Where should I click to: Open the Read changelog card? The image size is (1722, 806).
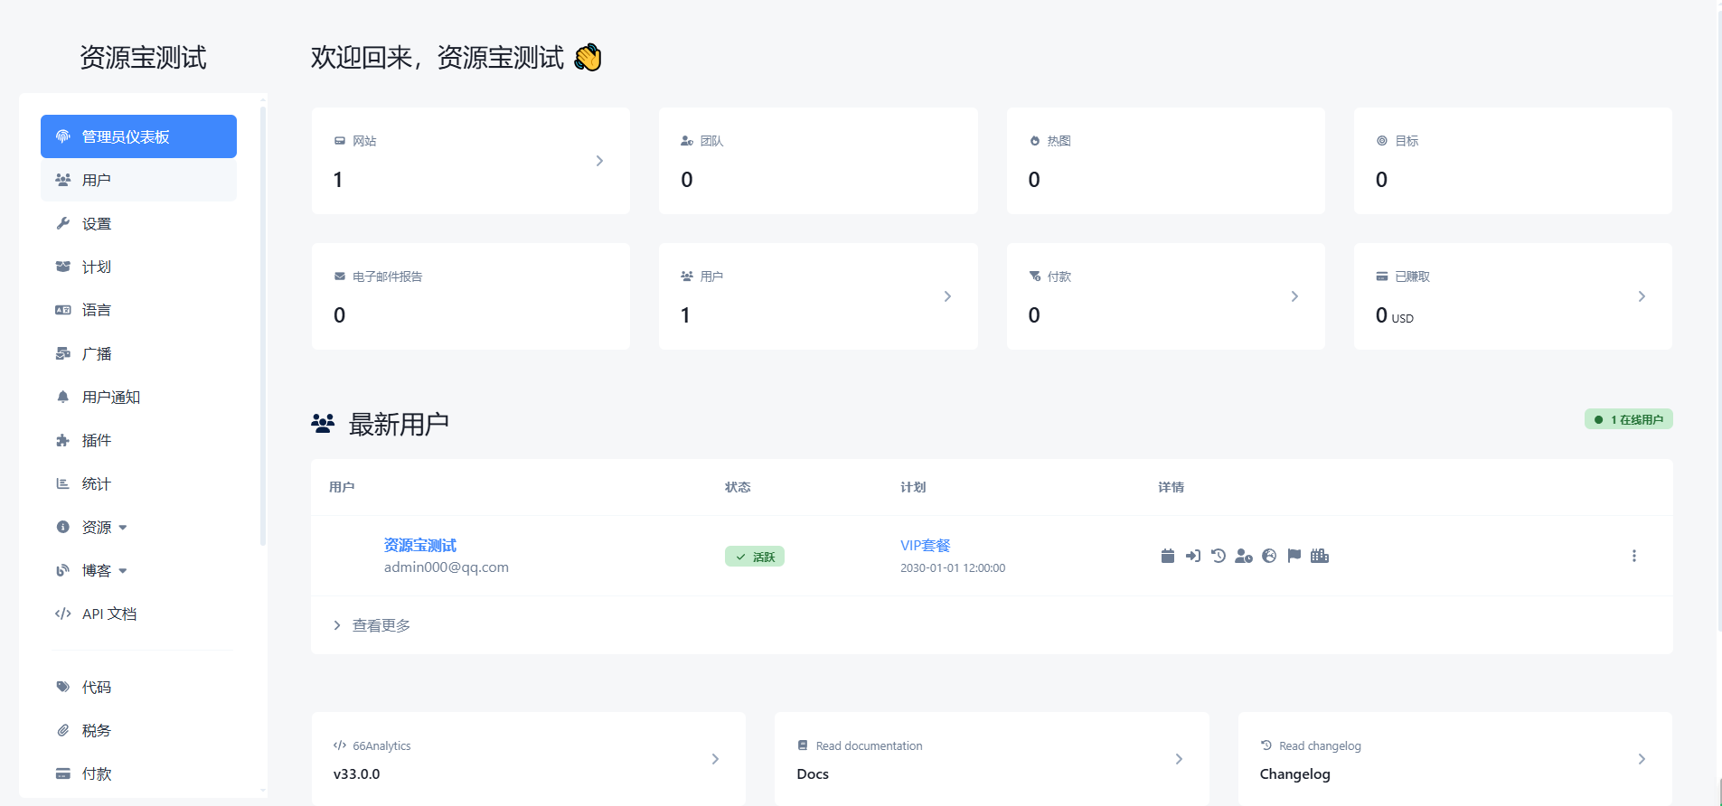(1455, 759)
